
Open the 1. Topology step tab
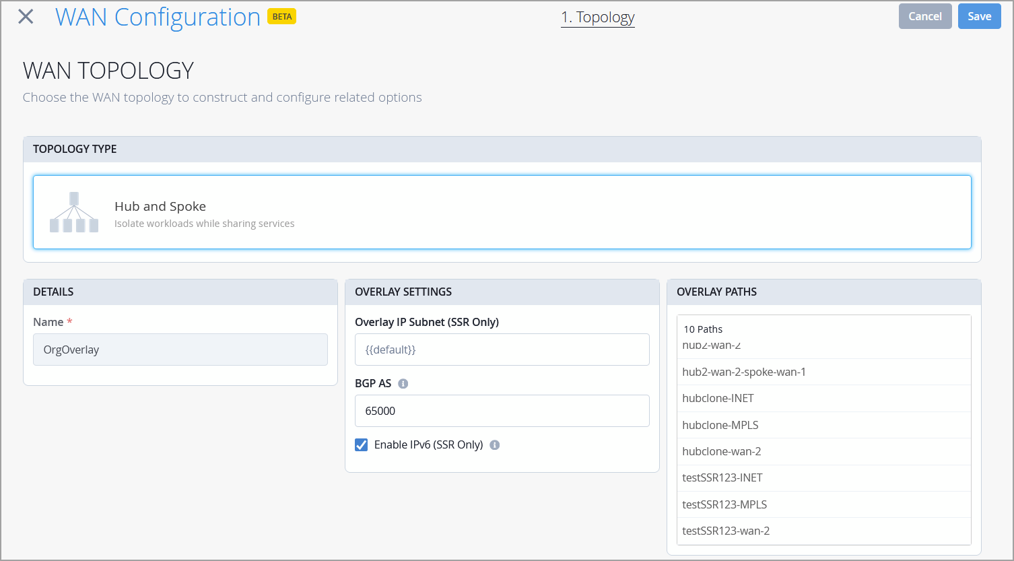click(598, 18)
